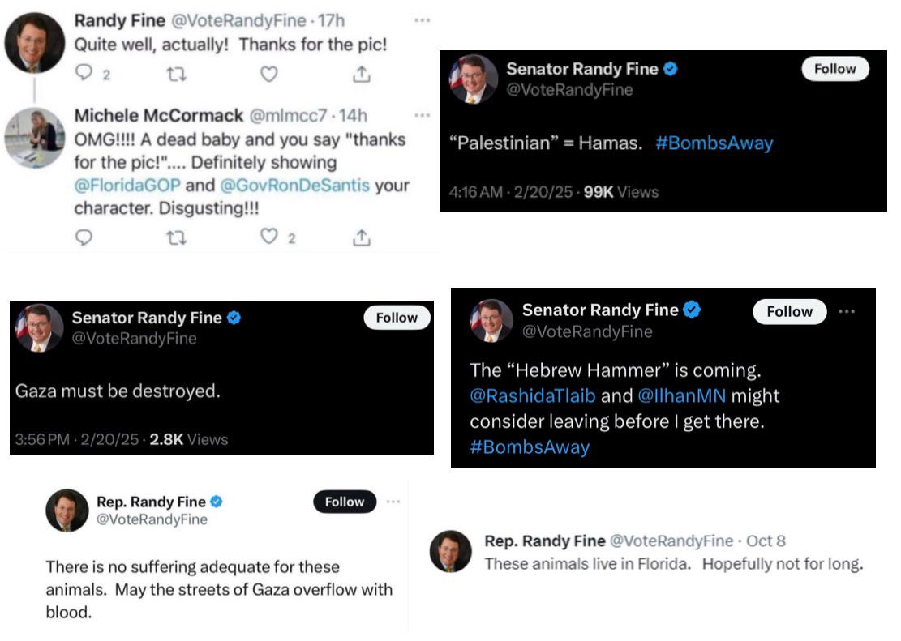The image size is (901, 641).
Task: Follow from the "Hebrew Hammer" tweet
Action: [789, 311]
